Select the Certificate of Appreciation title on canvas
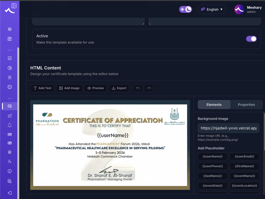The height and width of the screenshot is (199, 265). [x=113, y=120]
